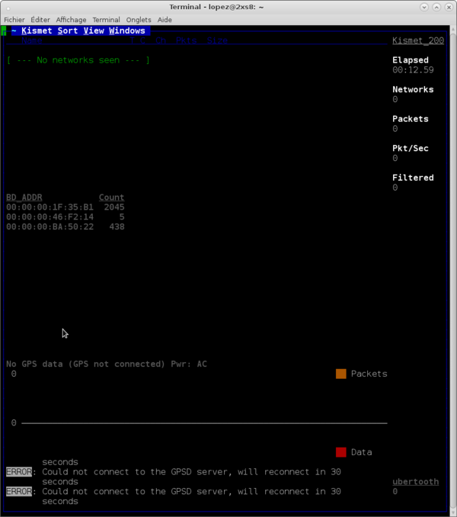
Task: Select device row 00:00:00:1F:35:B1
Action: [65, 207]
